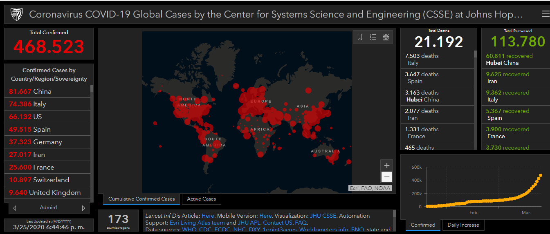Open the JHU CSSE link
Screen dimensions: 550x234
[x=323, y=216]
